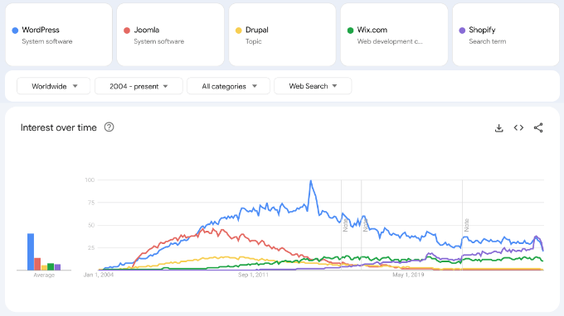
Task: Edit the Drupal topic card
Action: coord(282,35)
